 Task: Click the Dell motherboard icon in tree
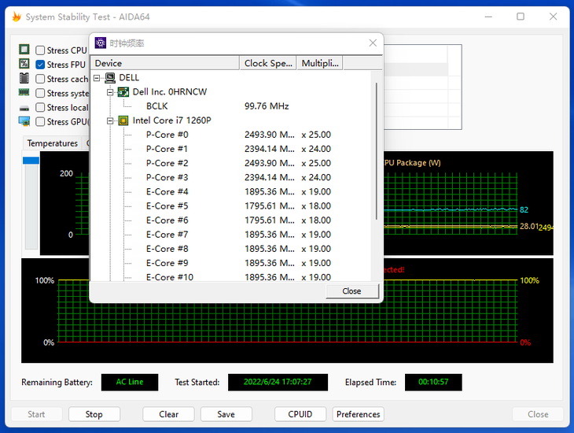click(x=123, y=92)
